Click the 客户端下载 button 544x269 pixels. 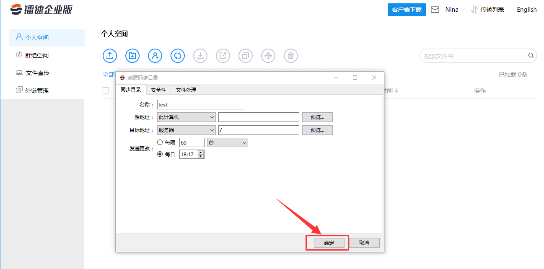(407, 10)
